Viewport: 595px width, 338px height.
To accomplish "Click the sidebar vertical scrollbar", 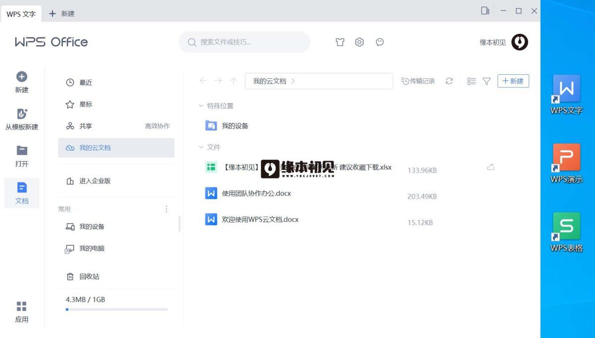I will point(179,224).
